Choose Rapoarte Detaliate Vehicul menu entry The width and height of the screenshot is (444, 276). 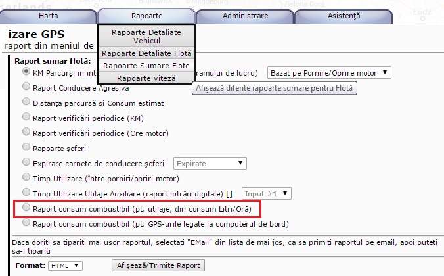click(x=146, y=36)
